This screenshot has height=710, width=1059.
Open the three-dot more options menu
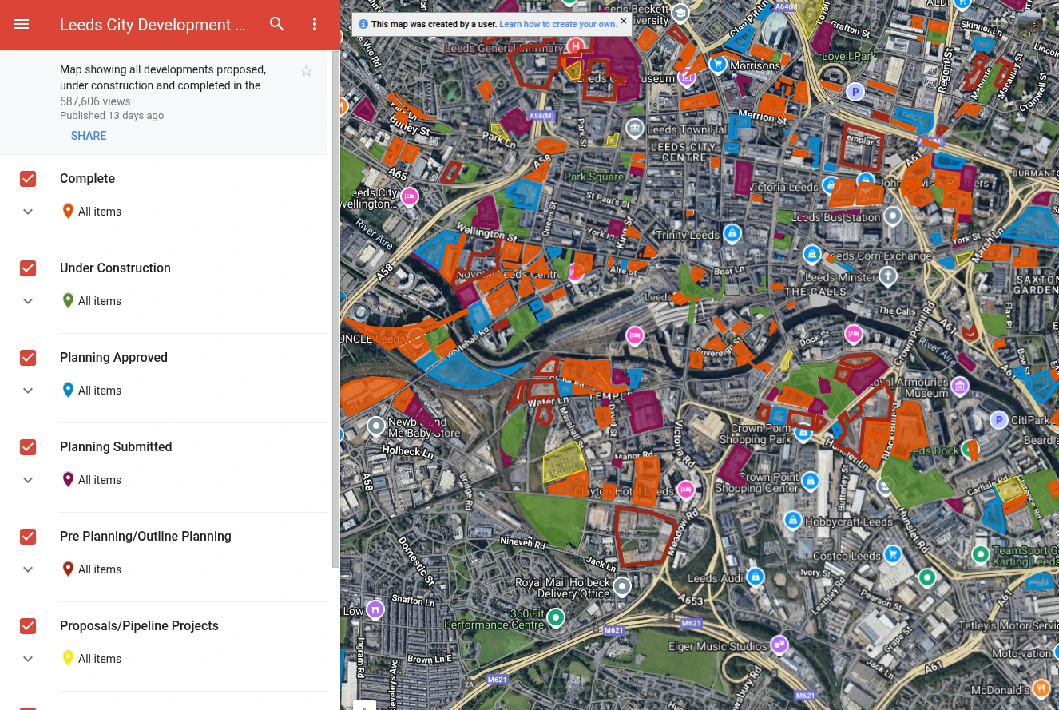point(315,24)
